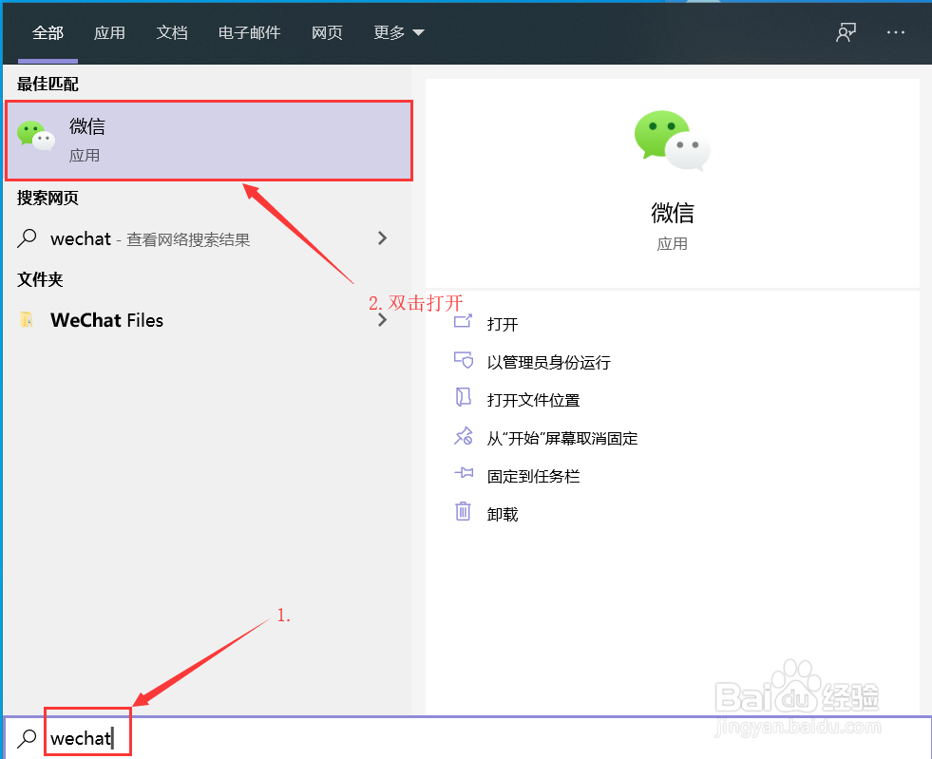This screenshot has width=932, height=759.
Task: Click the WeChat Files folder icon
Action: click(x=27, y=320)
